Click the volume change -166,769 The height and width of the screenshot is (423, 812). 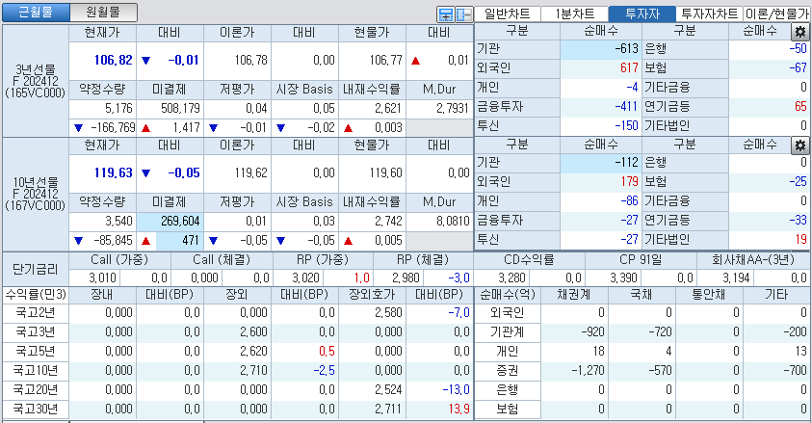click(x=113, y=127)
